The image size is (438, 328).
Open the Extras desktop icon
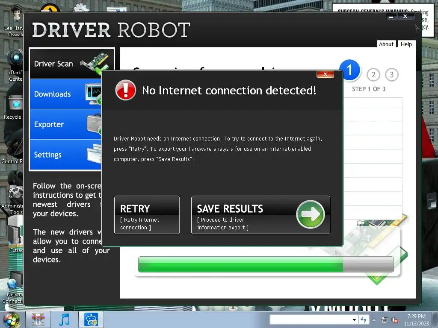16,237
